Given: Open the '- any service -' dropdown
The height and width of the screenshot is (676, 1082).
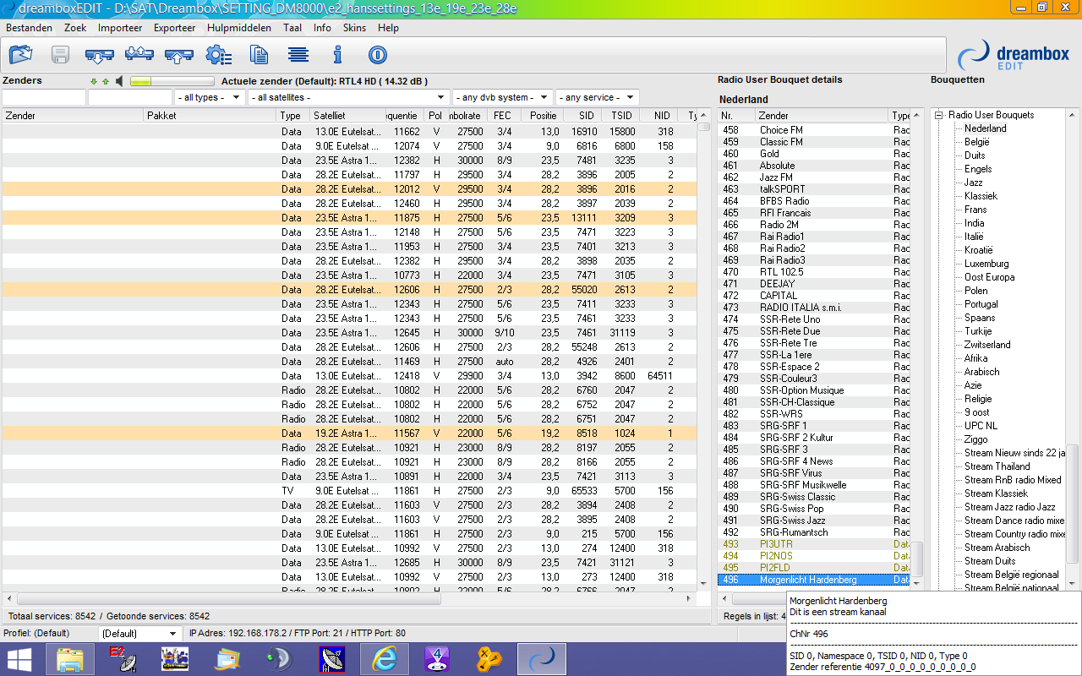Looking at the screenshot, I should pos(597,98).
